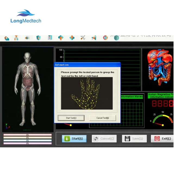174x174 pixels.
Task: Click the organization chart toolbar icon
Action: click(16, 38)
